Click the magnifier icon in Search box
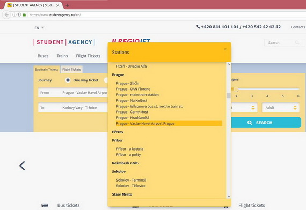Image resolution: width=306 pixels, height=210 pixels. 297,42
